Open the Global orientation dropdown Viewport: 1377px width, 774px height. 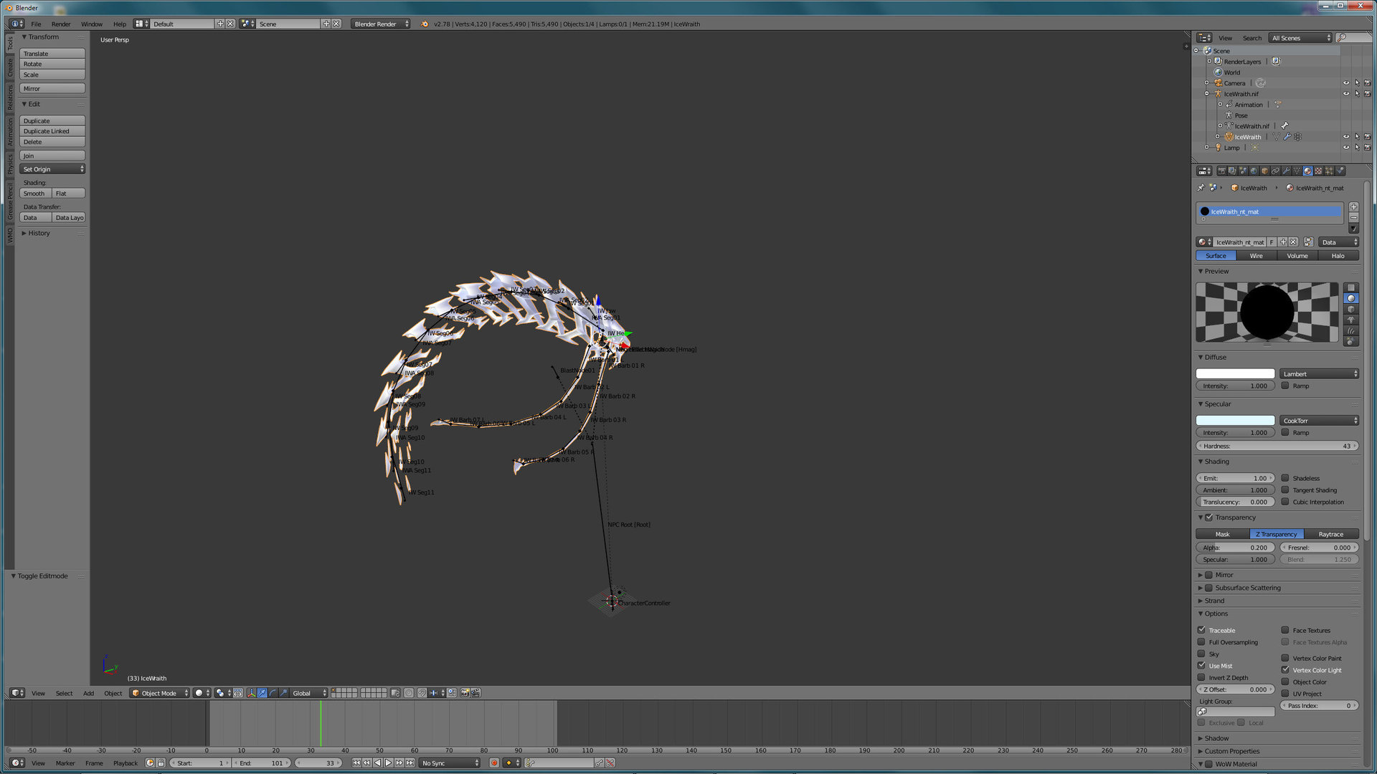308,693
